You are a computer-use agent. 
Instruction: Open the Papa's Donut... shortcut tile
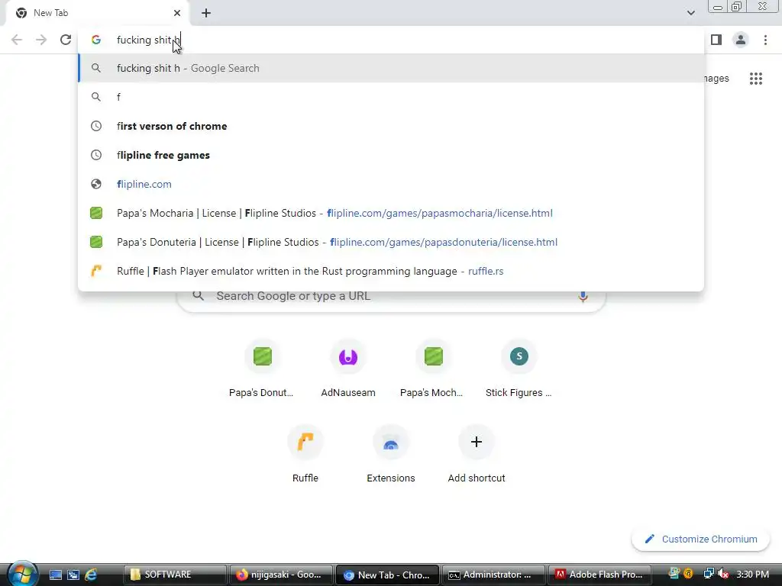point(263,369)
